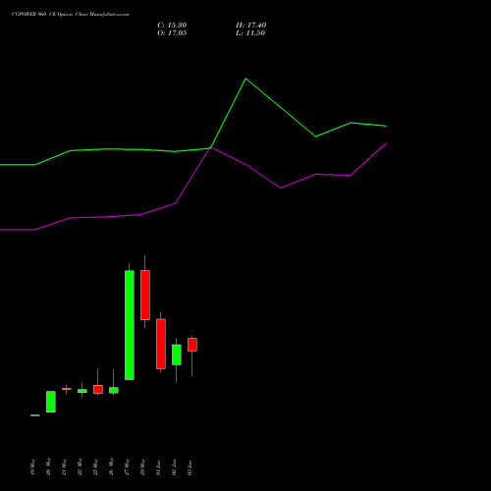
Task: Select the open value O: 17.05
Action: click(x=172, y=33)
